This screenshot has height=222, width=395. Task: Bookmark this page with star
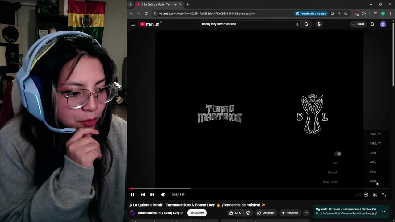pyautogui.click(x=346, y=14)
